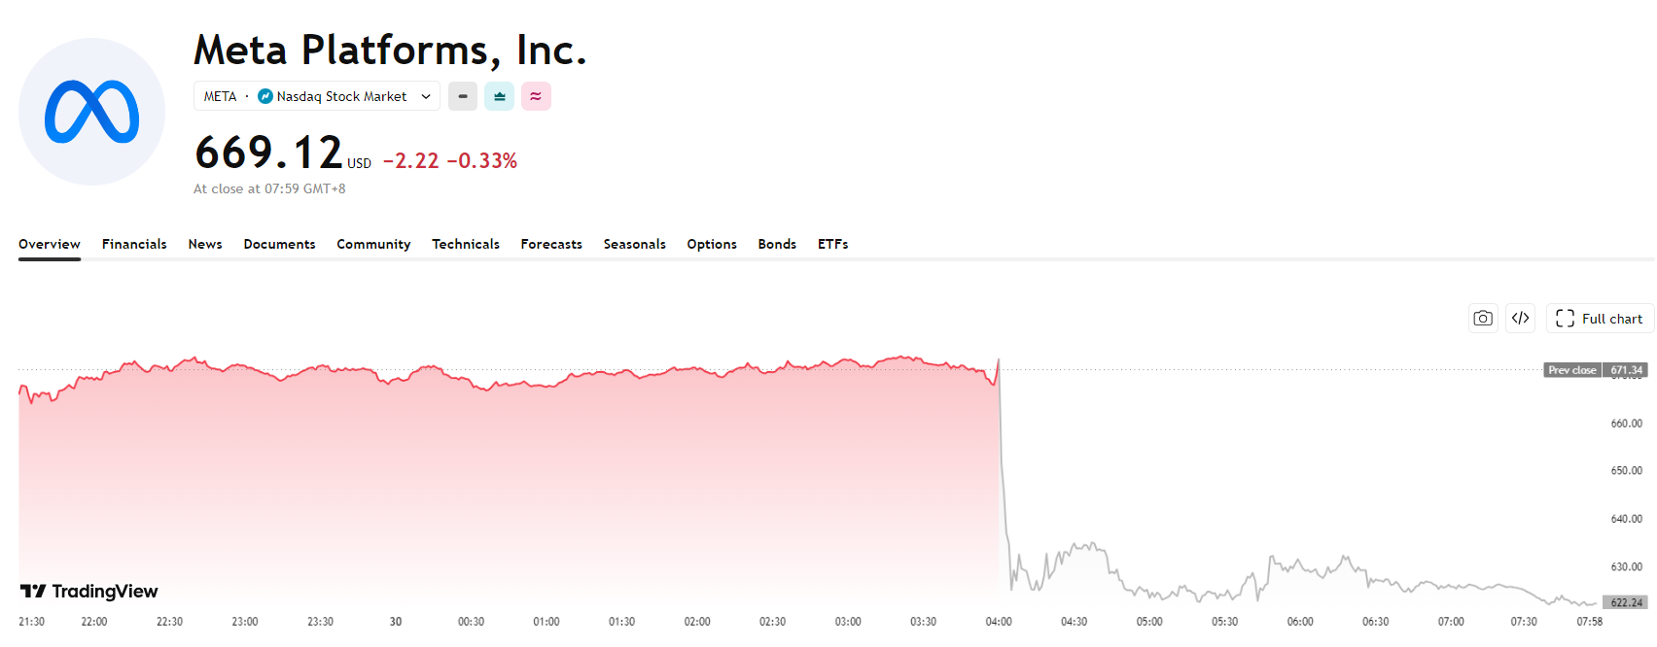Click the camera snapshot icon above chart

click(x=1483, y=319)
